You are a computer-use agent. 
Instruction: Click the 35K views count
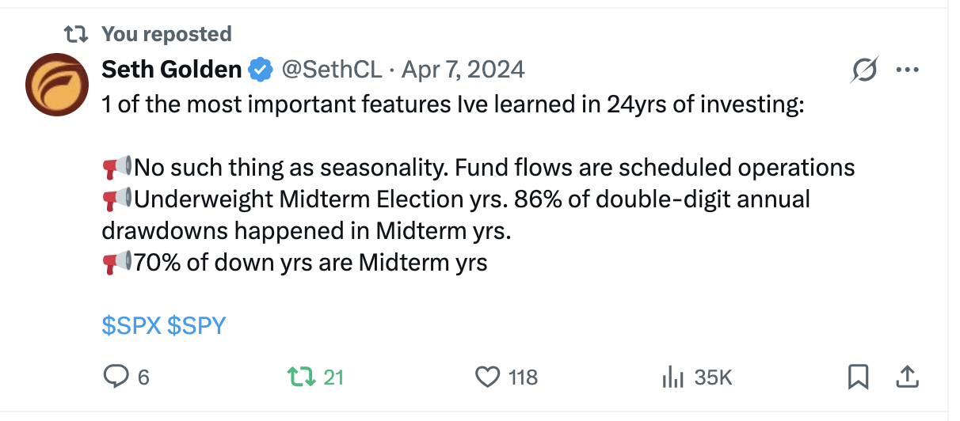click(713, 378)
